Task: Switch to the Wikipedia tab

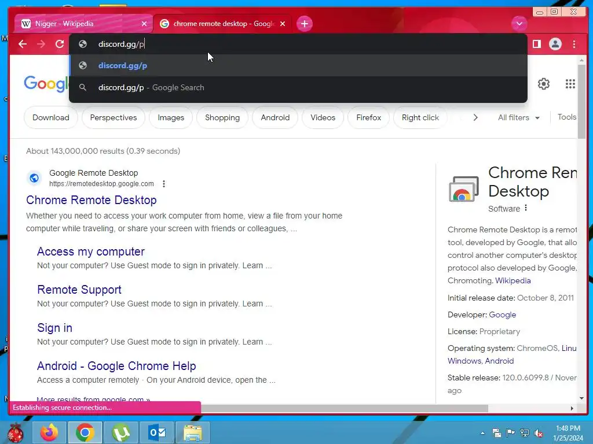Action: tap(83, 24)
